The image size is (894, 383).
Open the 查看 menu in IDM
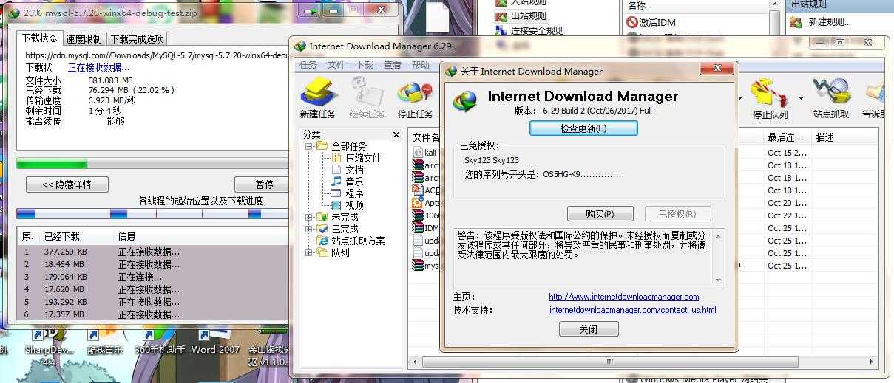click(393, 65)
